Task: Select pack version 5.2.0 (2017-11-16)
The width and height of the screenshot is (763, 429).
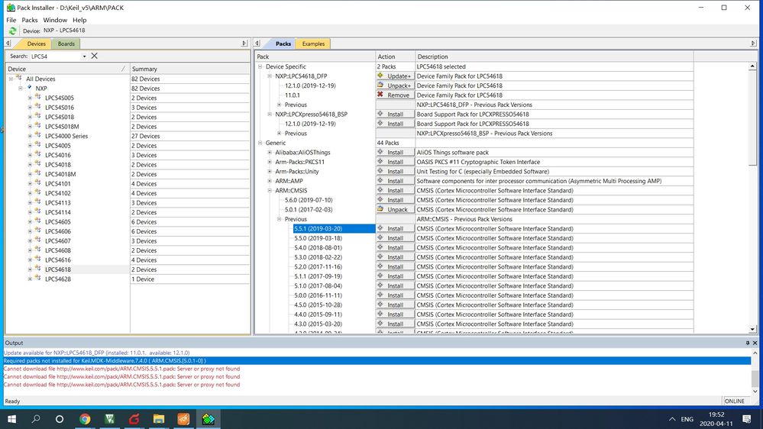Action: click(318, 266)
